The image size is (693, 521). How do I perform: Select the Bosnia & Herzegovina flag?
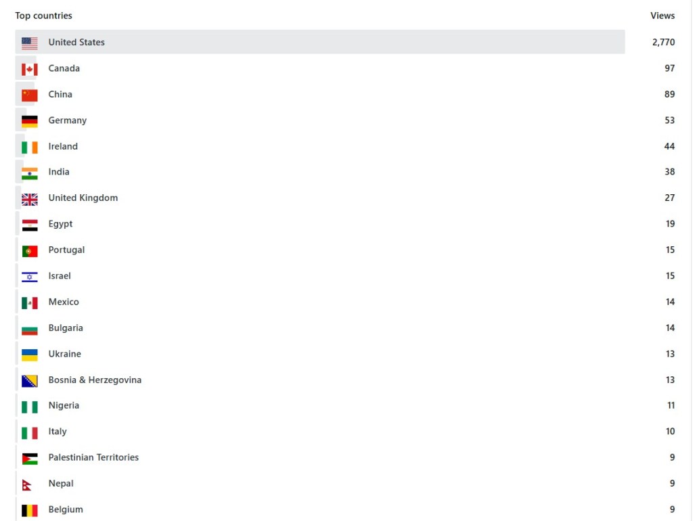click(29, 381)
